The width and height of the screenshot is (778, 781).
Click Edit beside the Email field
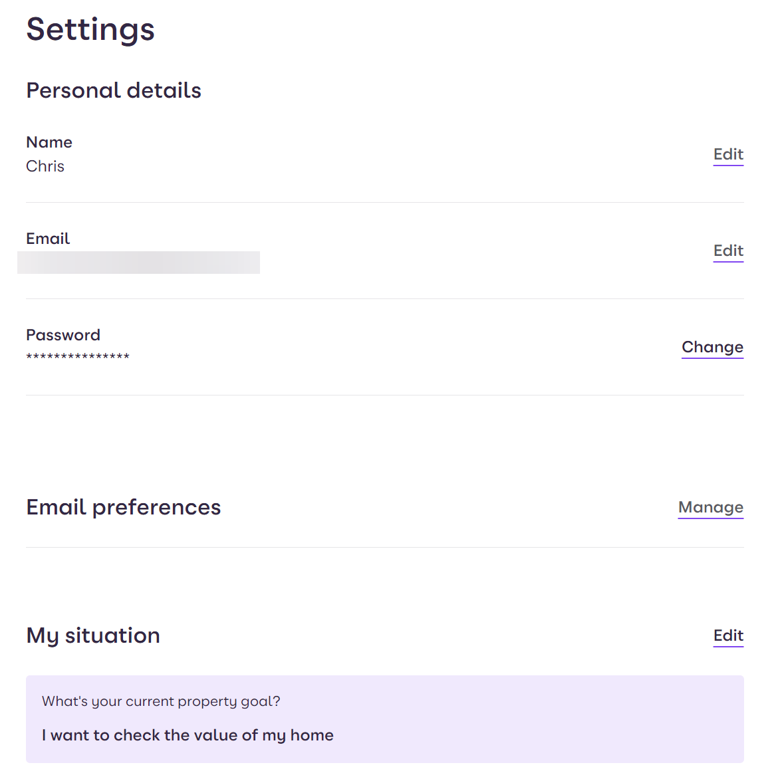click(728, 251)
